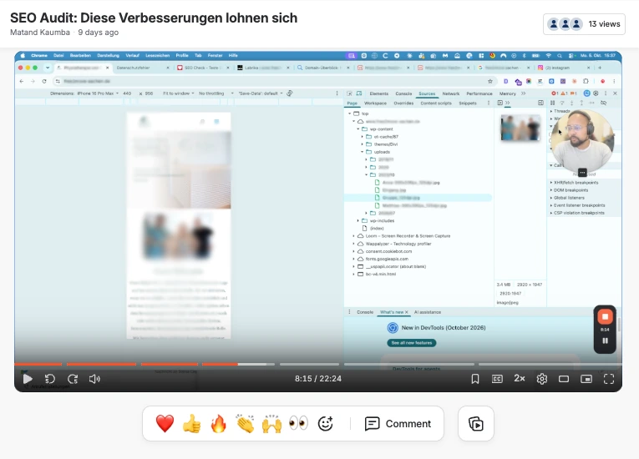Seek to the first chapter segment

point(38,364)
